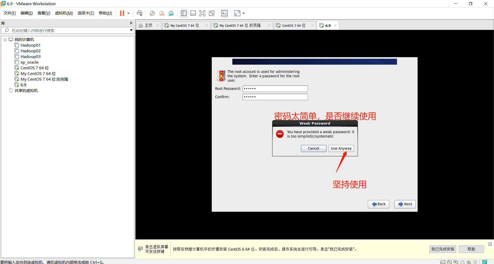
Task: Open the 编辑(E) menu
Action: tap(27, 13)
